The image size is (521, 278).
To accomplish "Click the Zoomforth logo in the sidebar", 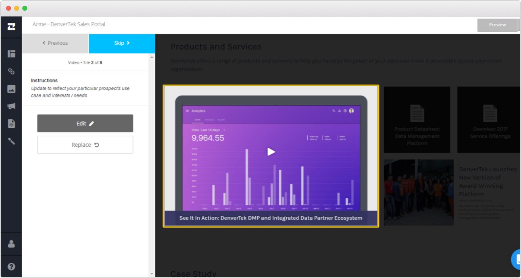I will pos(11,27).
